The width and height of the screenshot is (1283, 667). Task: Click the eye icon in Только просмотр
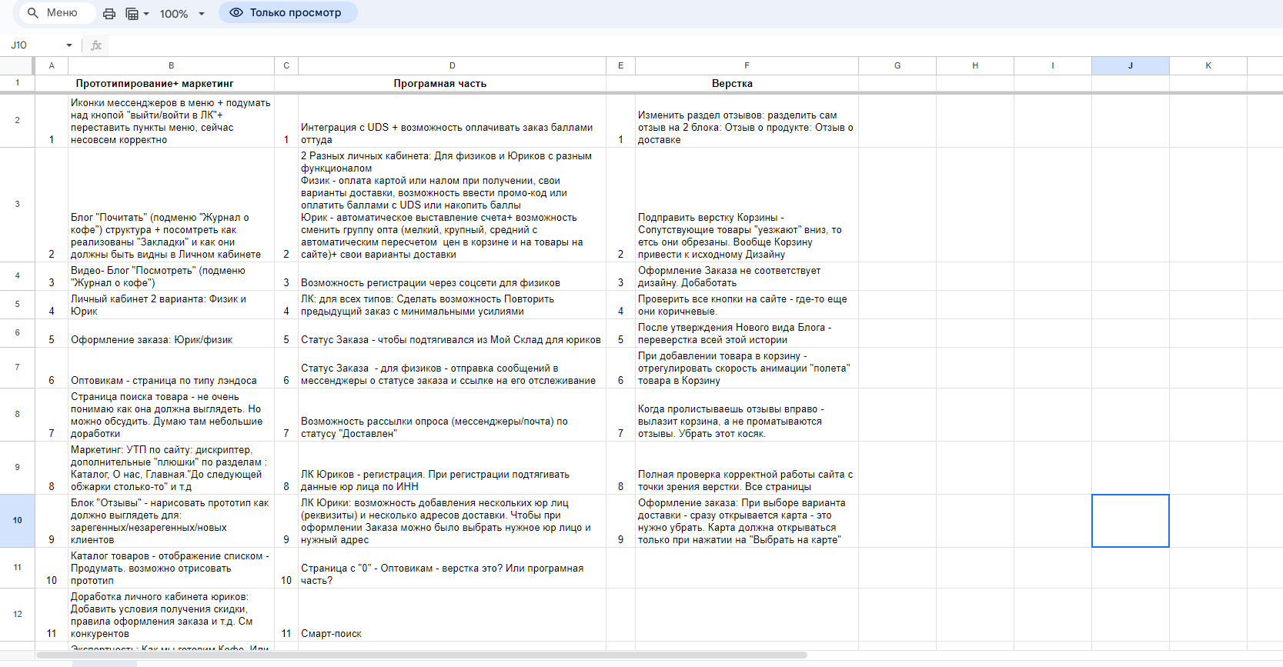(236, 12)
